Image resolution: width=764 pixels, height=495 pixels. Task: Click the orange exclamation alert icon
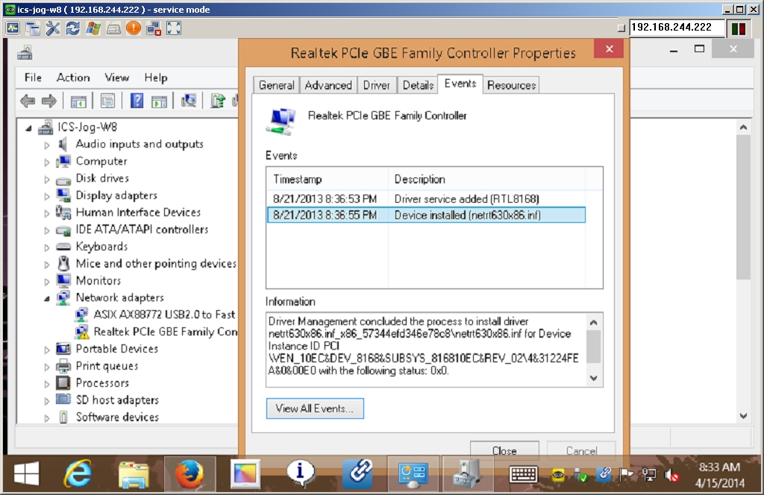tap(133, 28)
